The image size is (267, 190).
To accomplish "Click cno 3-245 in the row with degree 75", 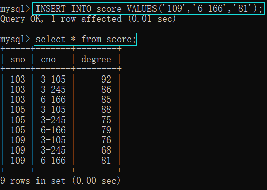I will click(x=53, y=120).
